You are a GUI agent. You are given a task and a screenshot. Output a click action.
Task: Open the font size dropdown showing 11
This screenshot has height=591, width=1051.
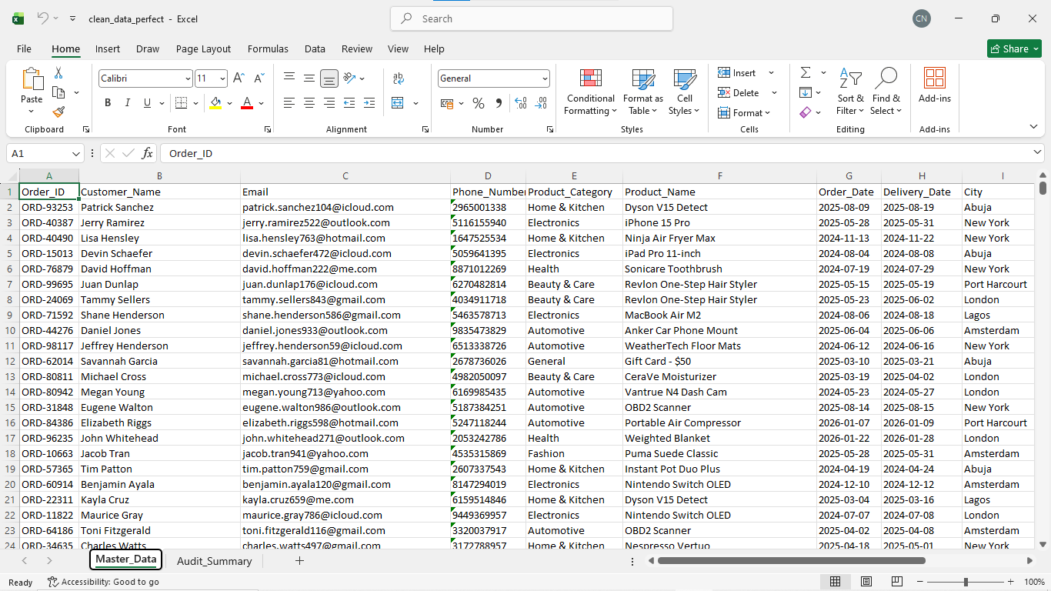(x=223, y=78)
